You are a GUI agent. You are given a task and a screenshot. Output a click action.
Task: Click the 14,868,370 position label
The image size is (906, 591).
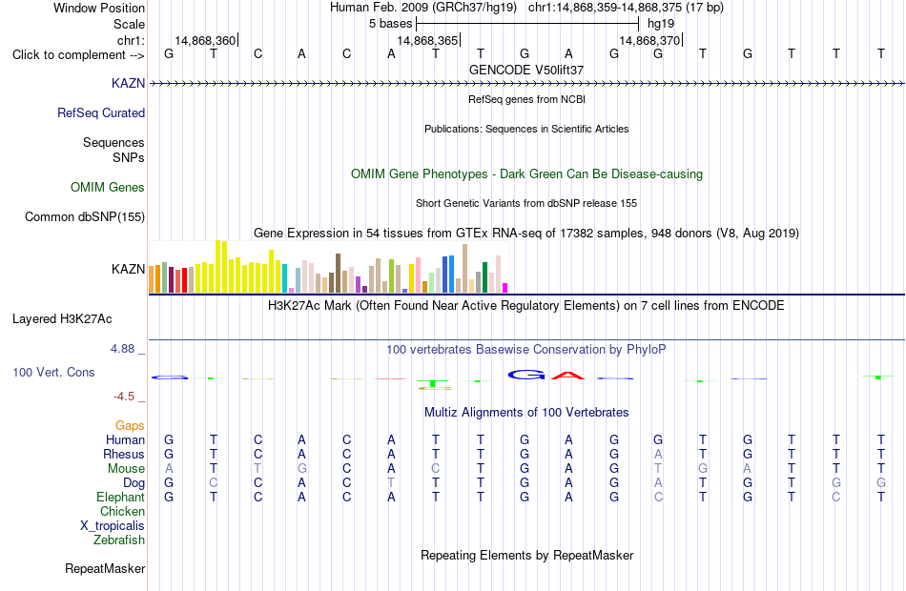click(649, 40)
